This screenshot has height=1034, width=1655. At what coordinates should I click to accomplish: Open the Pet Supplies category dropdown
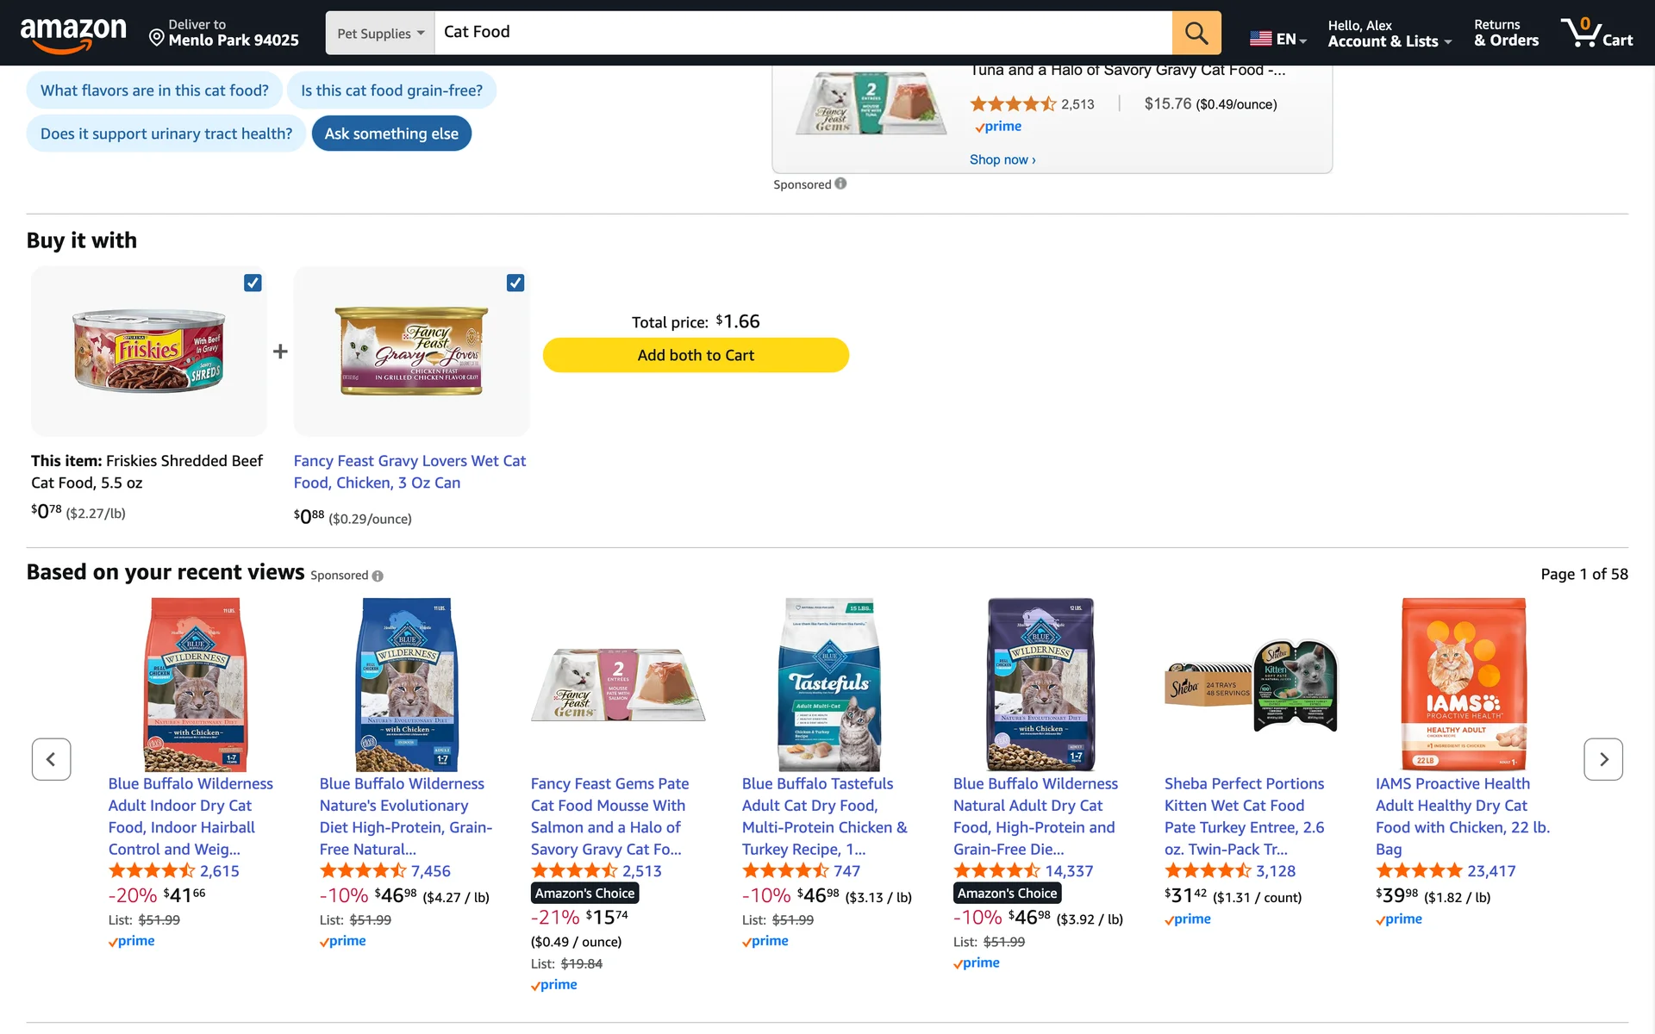pos(380,33)
